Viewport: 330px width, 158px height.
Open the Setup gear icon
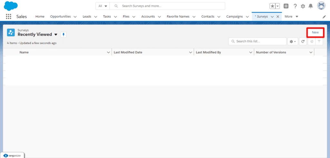(303, 6)
